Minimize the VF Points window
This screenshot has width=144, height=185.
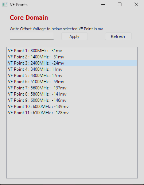103,5
